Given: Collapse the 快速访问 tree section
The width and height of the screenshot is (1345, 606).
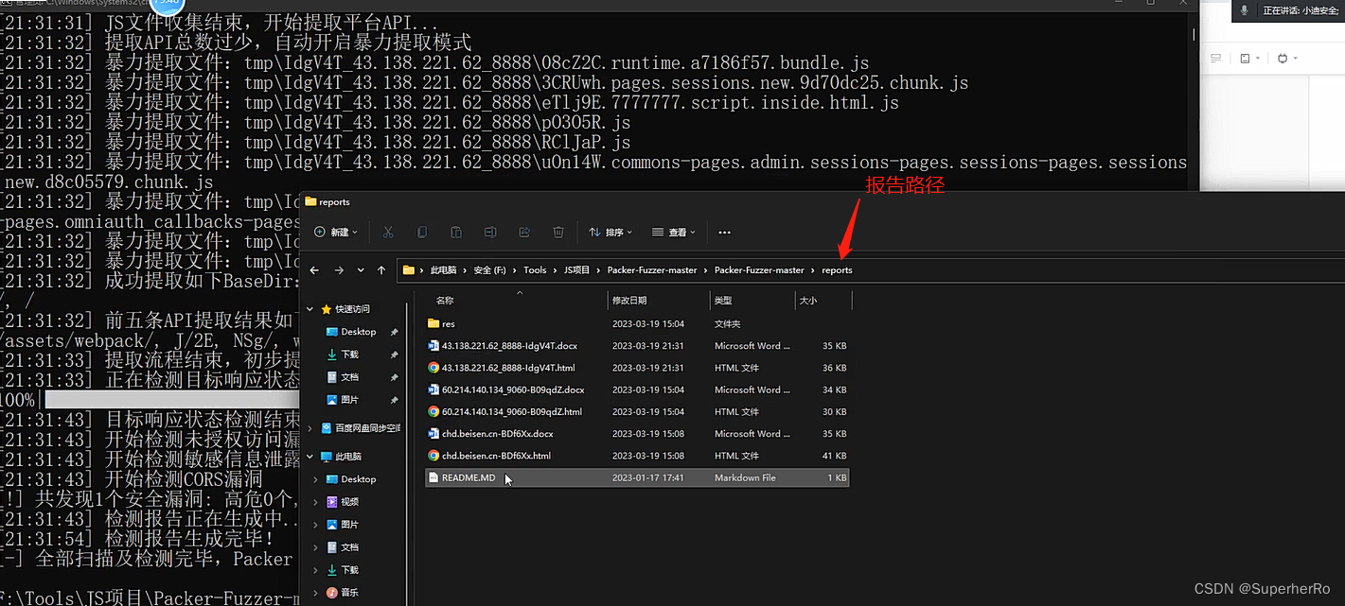Looking at the screenshot, I should [310, 309].
